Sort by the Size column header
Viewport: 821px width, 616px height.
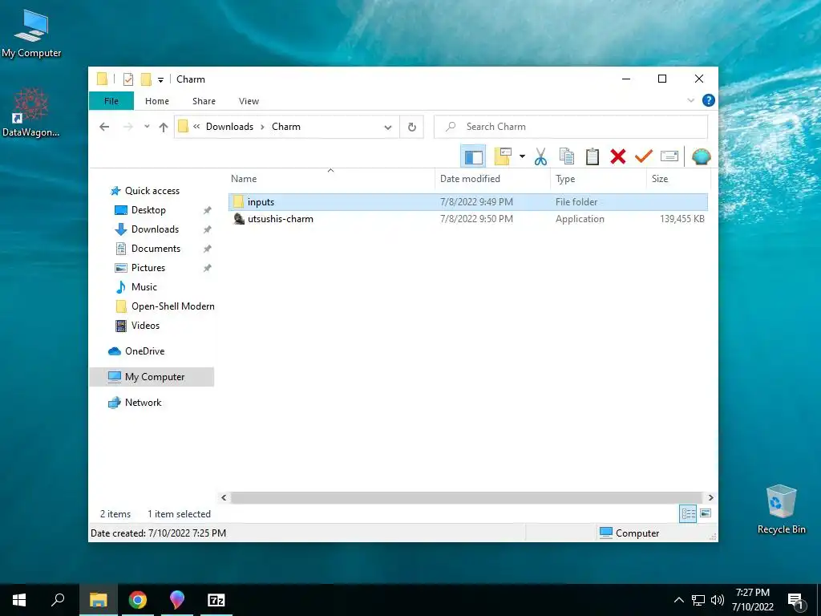[x=678, y=179]
